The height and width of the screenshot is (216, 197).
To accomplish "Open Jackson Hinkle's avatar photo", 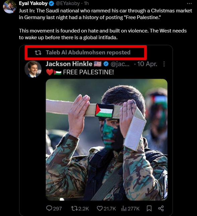I will pyautogui.click(x=33, y=69).
